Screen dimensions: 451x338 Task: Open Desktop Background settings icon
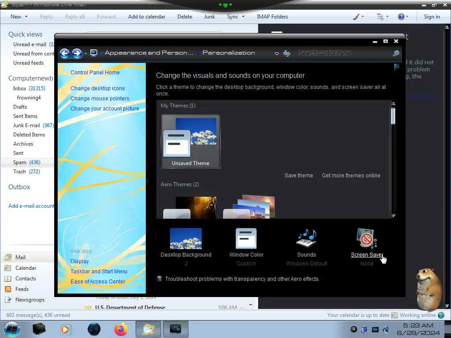186,238
